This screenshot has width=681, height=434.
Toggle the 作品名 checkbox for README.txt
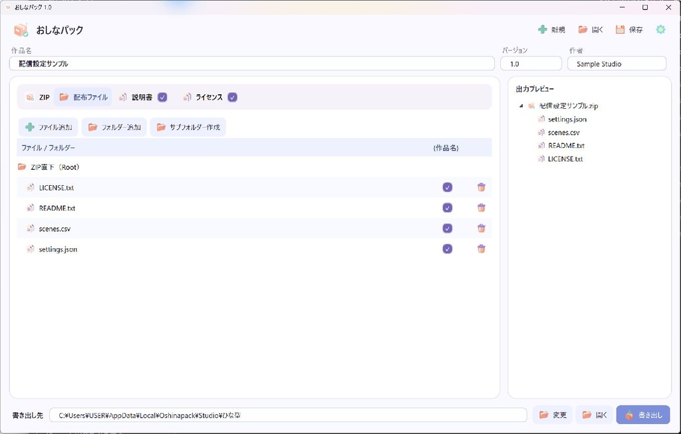tap(448, 208)
